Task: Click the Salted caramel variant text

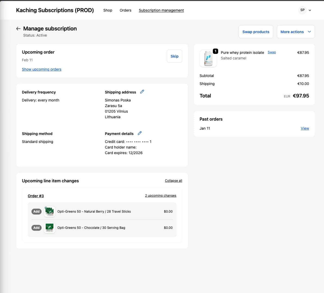Action: (233, 58)
